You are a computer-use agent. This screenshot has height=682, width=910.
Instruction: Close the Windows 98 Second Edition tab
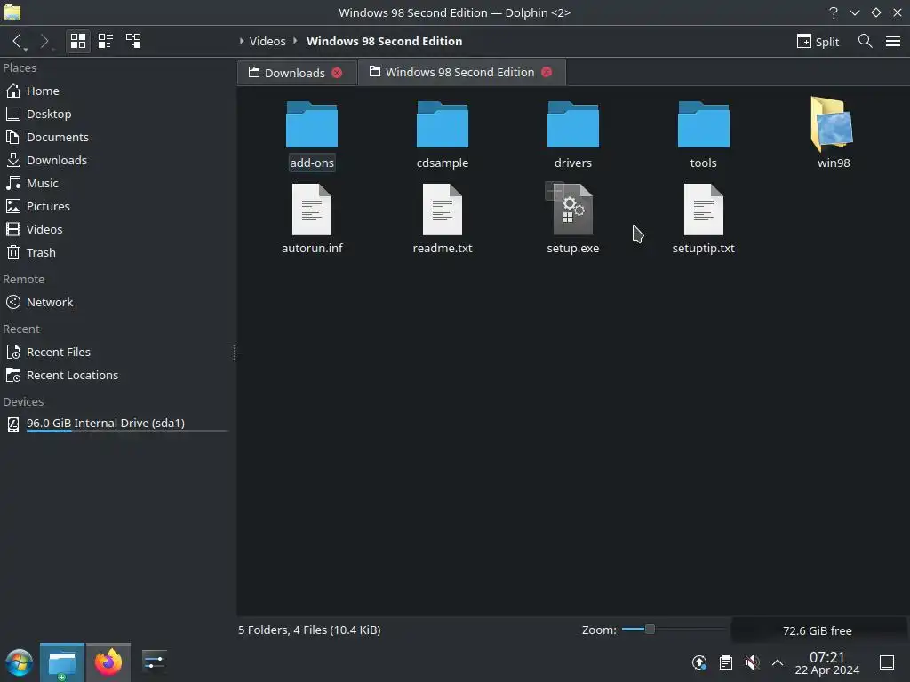coord(547,72)
